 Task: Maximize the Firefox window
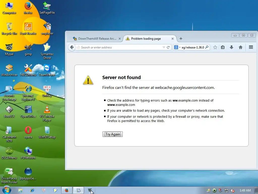tap(244, 35)
